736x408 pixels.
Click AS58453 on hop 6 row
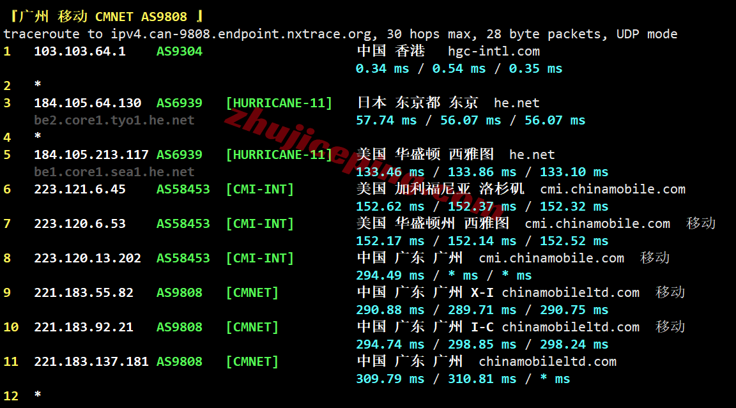pos(183,189)
